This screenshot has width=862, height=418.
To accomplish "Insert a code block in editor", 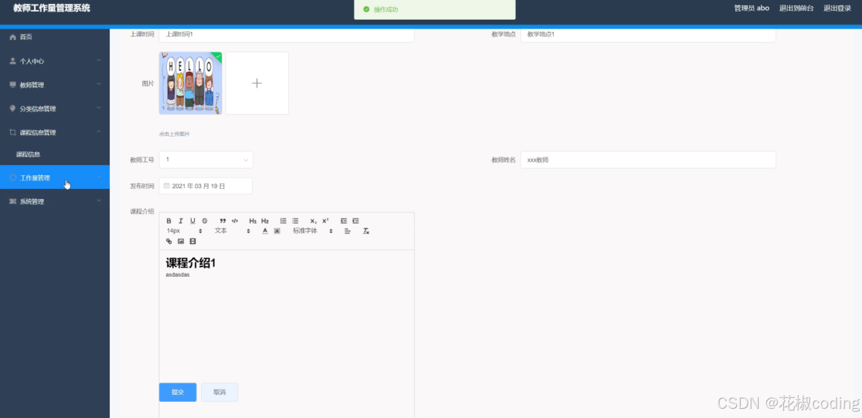I will pyautogui.click(x=235, y=221).
